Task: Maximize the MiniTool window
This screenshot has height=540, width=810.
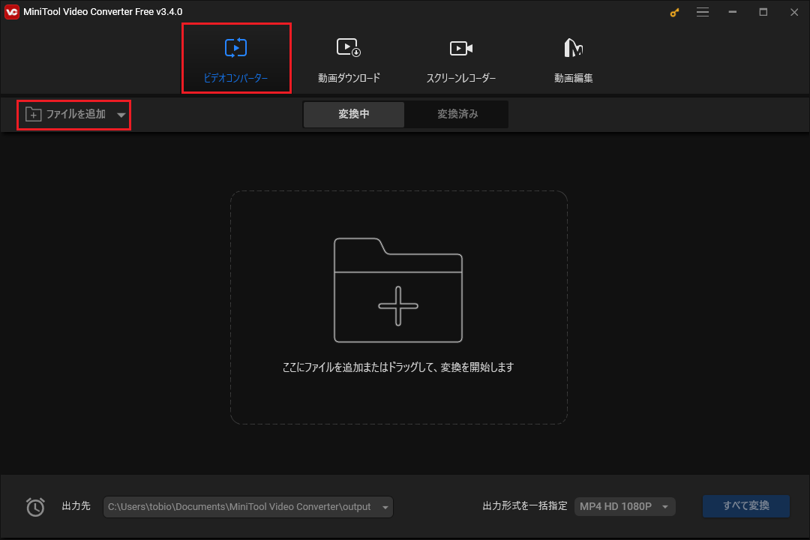Action: [x=763, y=12]
